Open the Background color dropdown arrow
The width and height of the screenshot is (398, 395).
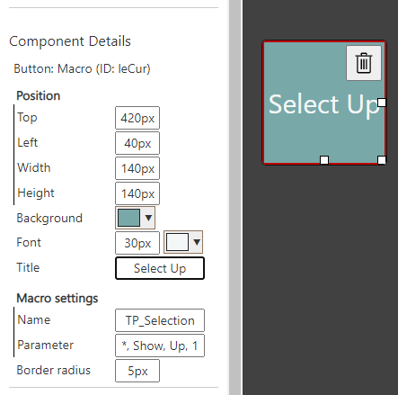(x=148, y=218)
